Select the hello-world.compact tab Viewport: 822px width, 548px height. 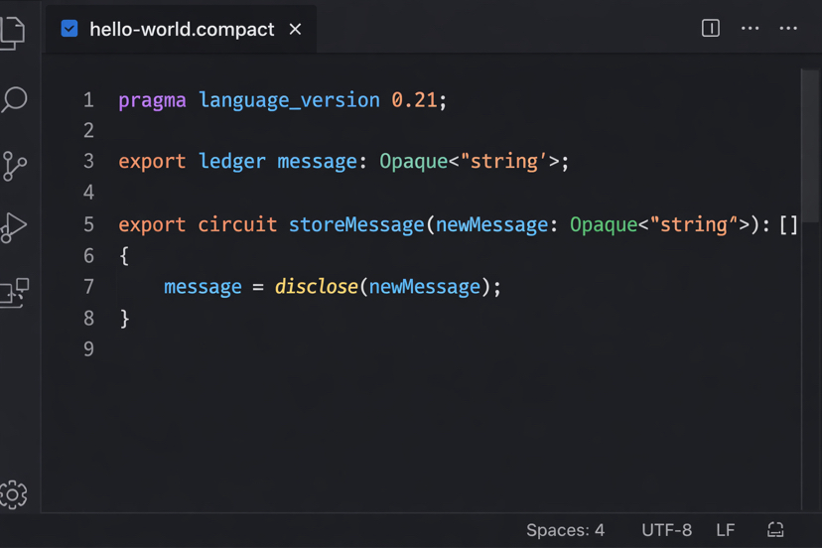(182, 29)
